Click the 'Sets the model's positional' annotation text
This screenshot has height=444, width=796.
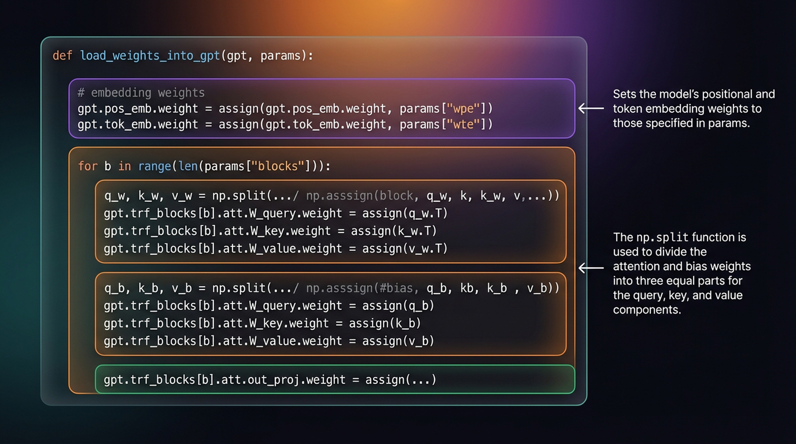[694, 108]
